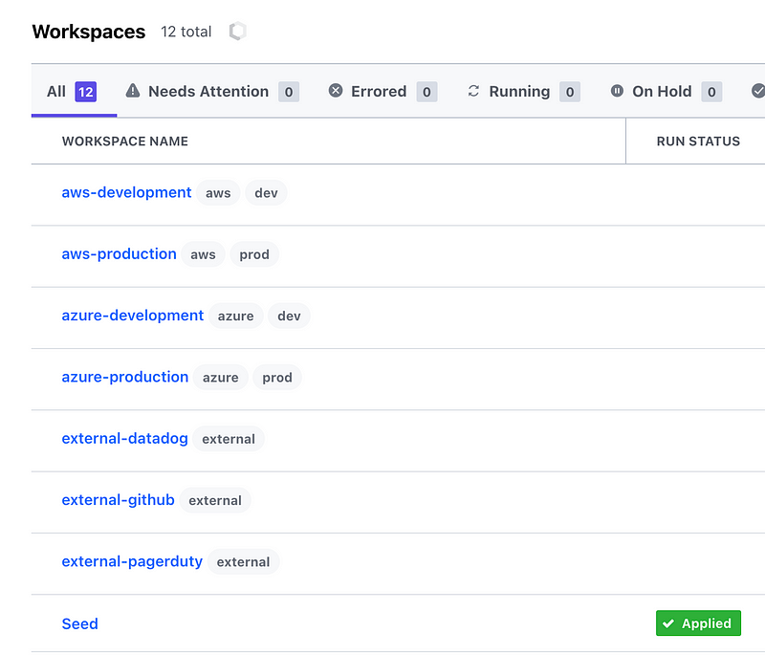Click the aws tag on aws-development
Viewport: 765px width, 655px height.
pos(218,193)
